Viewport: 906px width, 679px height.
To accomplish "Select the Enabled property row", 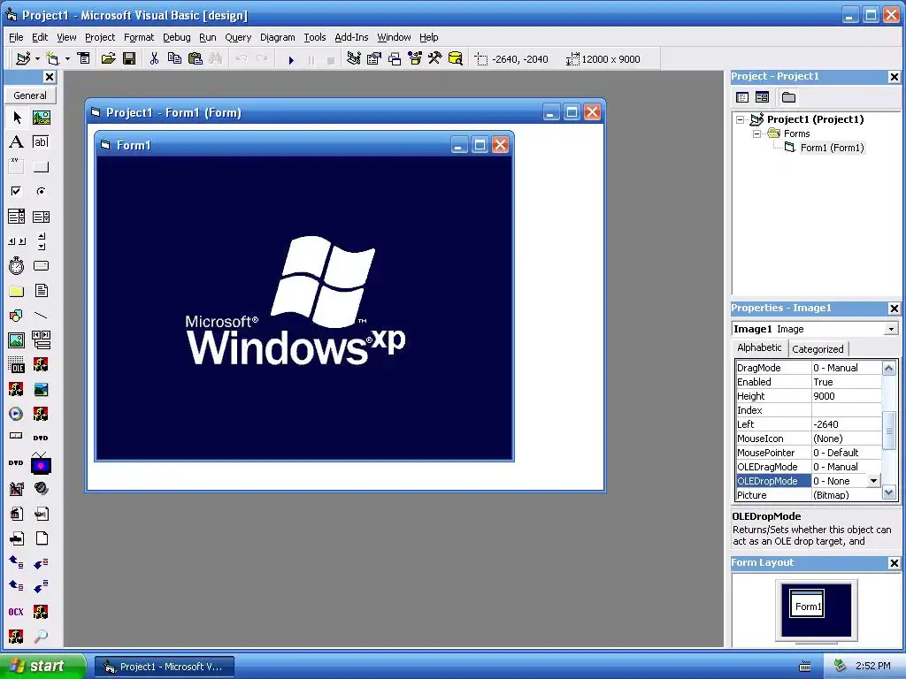I will point(809,382).
